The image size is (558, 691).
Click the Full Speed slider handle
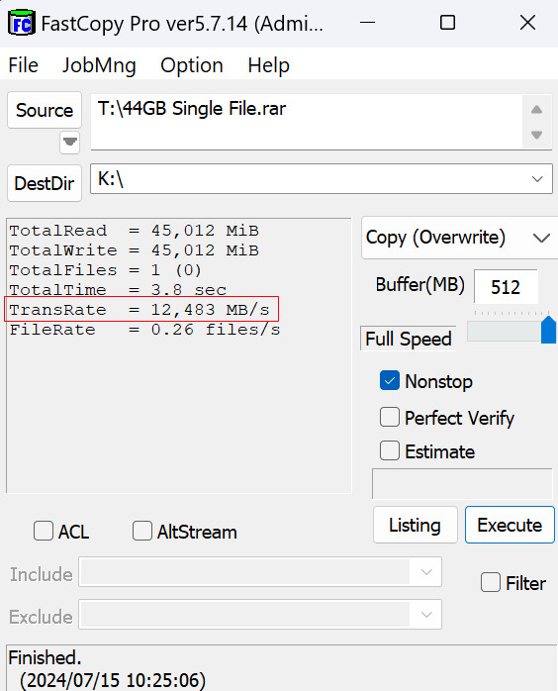pyautogui.click(x=548, y=330)
